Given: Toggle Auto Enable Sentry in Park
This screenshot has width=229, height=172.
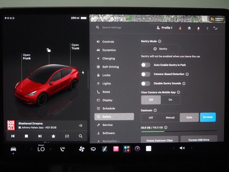Looking at the screenshot, I should coord(146,65).
